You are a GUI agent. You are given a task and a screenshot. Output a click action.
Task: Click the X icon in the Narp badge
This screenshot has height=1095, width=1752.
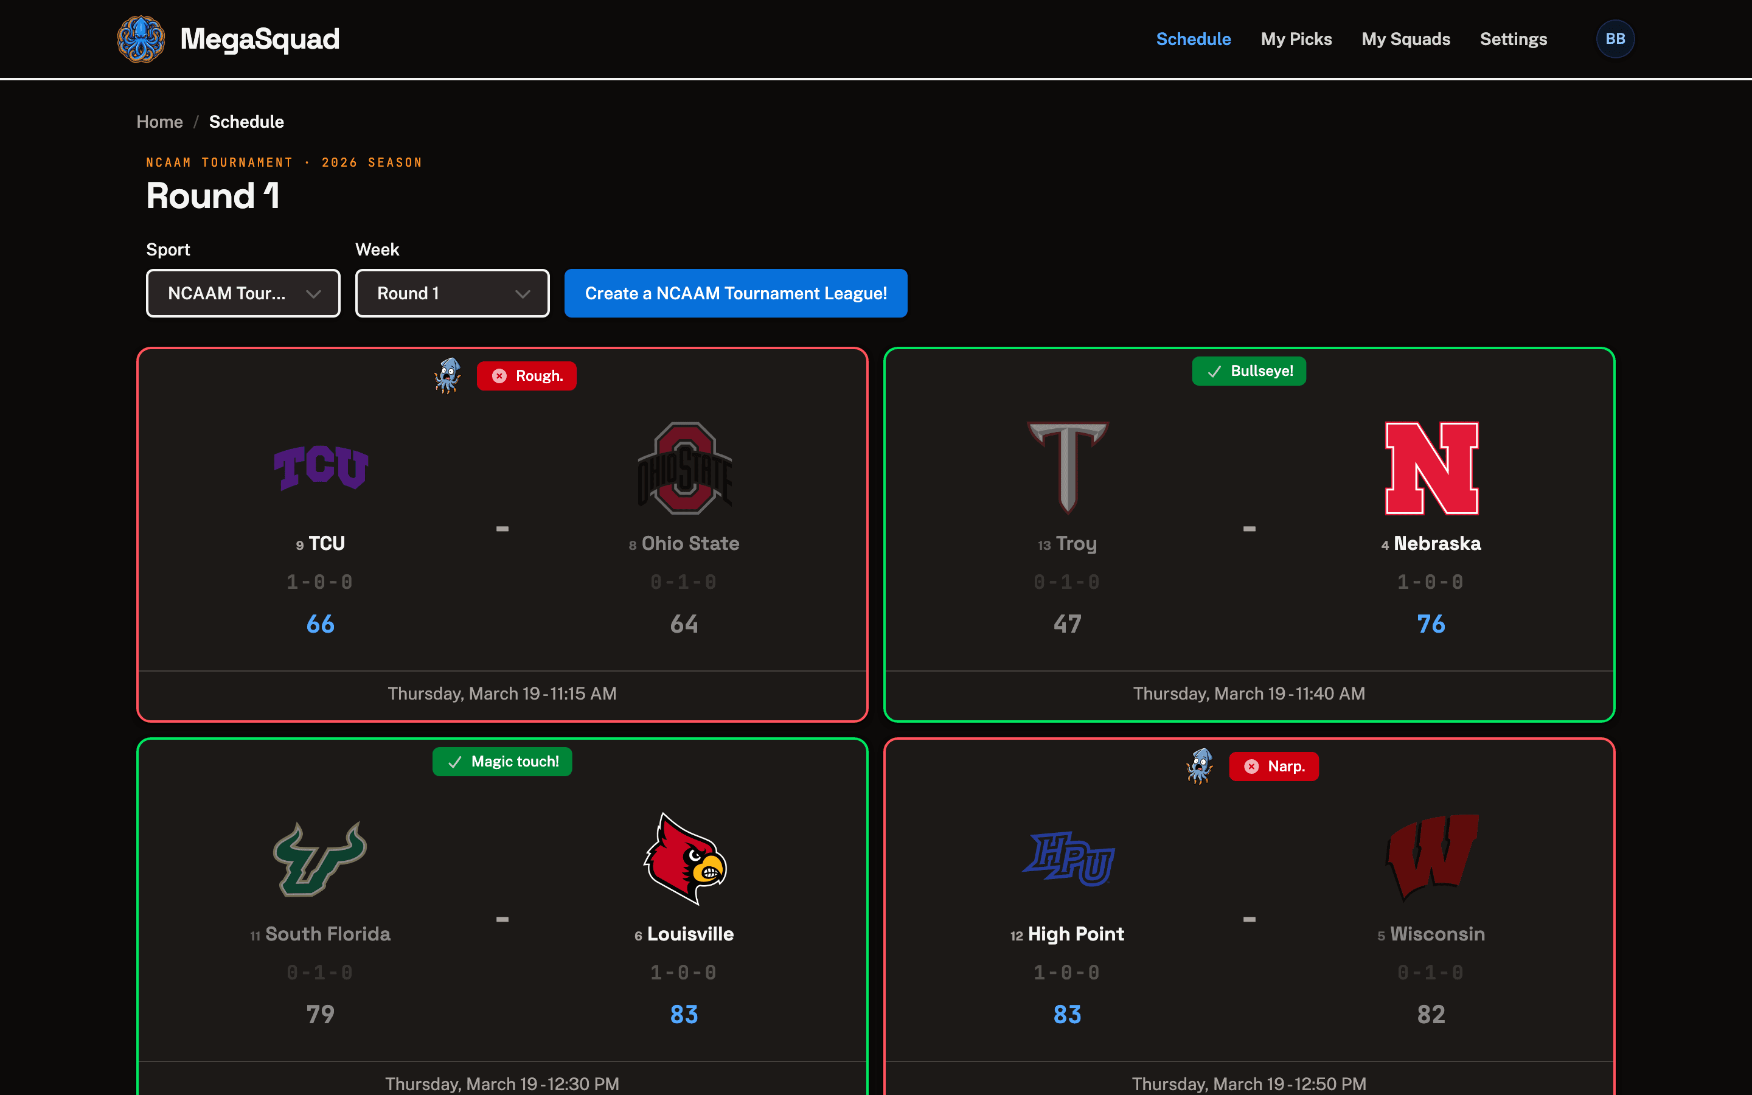pos(1252,766)
